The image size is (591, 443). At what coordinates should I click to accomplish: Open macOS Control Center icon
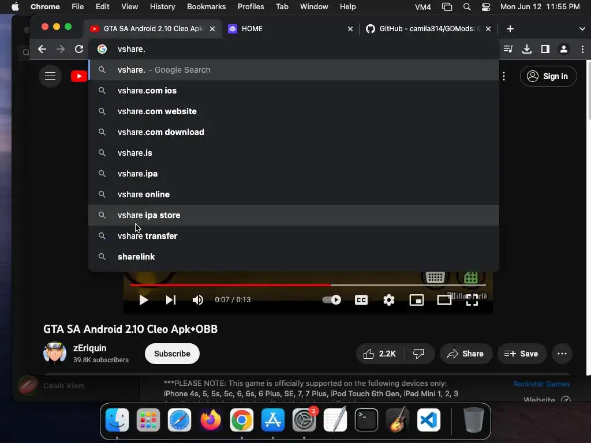coord(486,7)
